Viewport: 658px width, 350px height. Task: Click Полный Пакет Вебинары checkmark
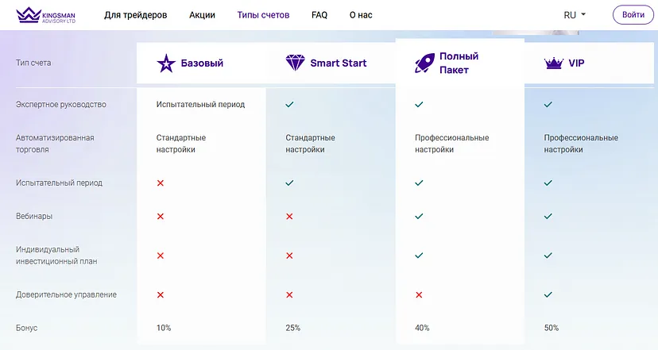click(419, 217)
